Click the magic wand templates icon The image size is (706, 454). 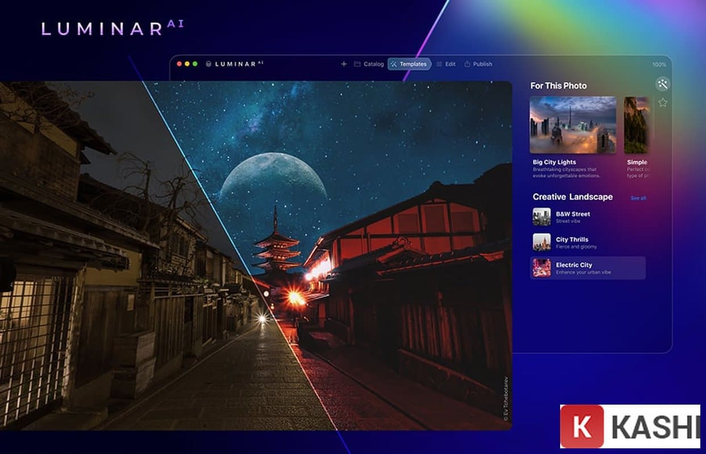point(662,84)
